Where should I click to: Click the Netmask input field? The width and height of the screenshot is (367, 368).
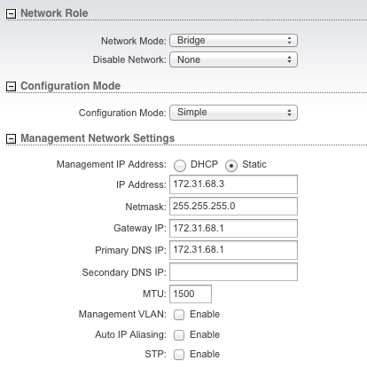pos(233,207)
